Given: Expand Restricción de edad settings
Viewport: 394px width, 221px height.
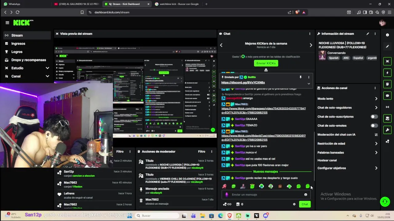Looking at the screenshot, I should (x=347, y=144).
